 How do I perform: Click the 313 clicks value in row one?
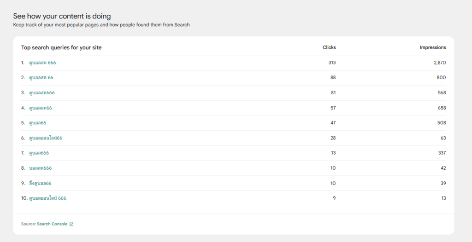click(x=332, y=63)
